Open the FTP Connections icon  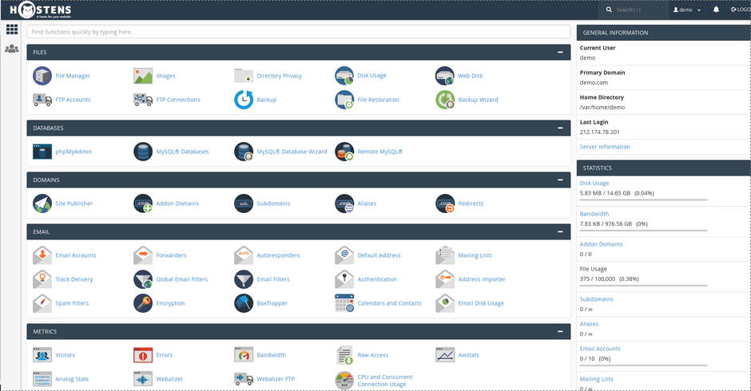point(143,100)
